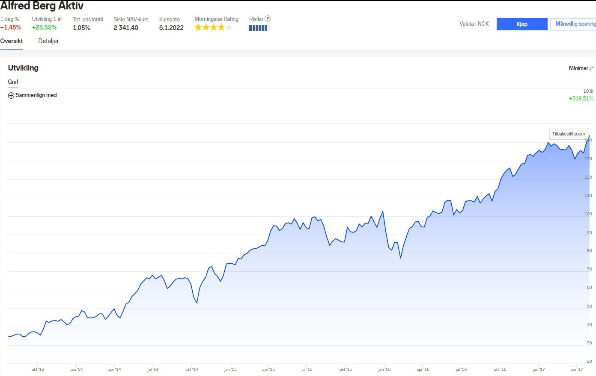
Task: Click the Siste NAV-kurs value 2 341,40
Action: [x=126, y=28]
